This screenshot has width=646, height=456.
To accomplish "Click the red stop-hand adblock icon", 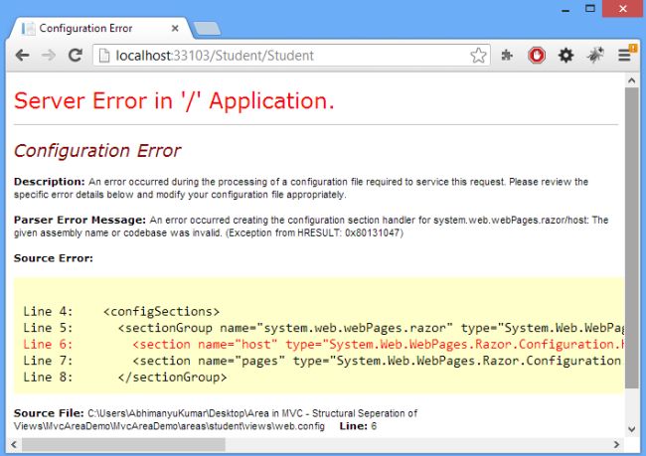I will (537, 56).
